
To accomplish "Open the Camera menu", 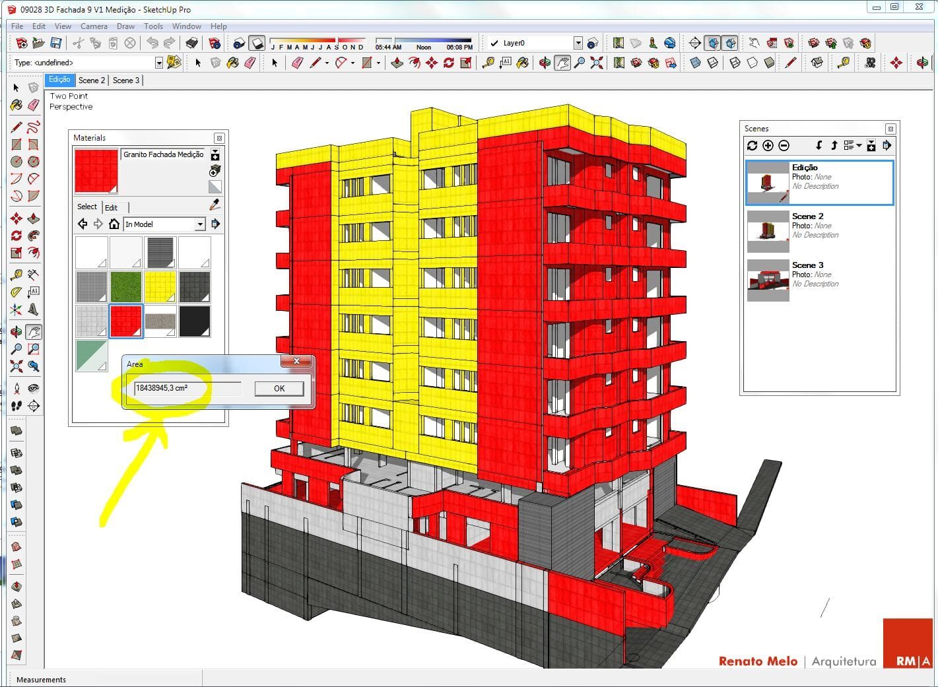I will click(x=94, y=26).
